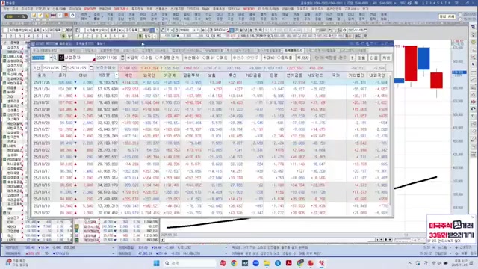Open the SPECIAL menu
Screen dimensions: 478x269
[234, 9]
